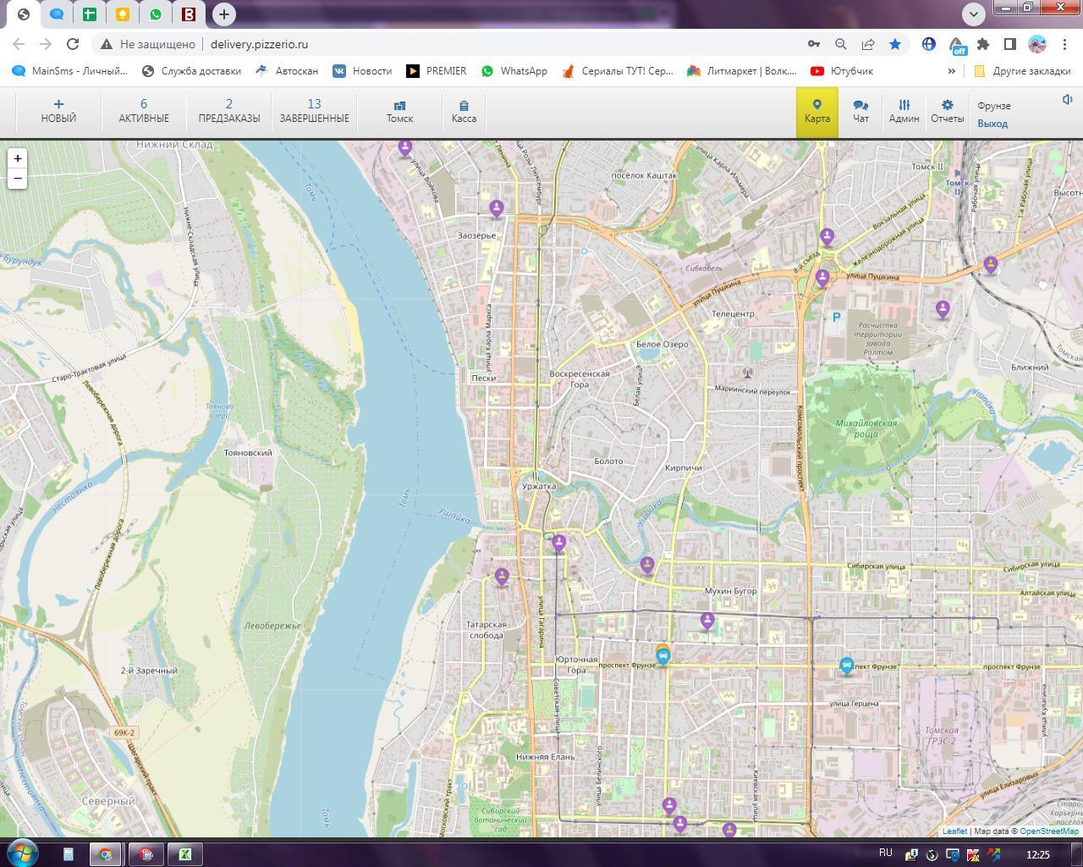Open the Сериалы ТУТ bookmark
Image resolution: width=1083 pixels, height=867 pixels.
[618, 71]
